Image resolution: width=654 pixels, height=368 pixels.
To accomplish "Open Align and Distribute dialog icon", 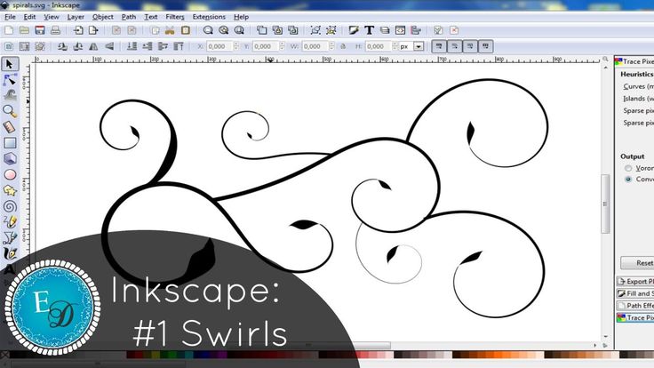I will click(x=416, y=30).
